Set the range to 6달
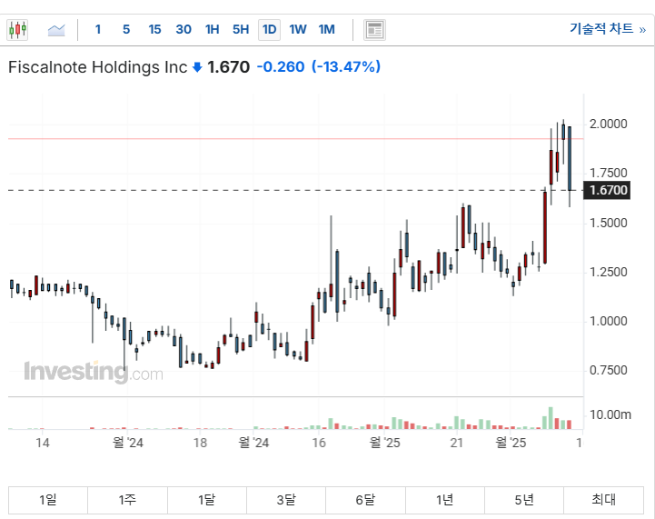 click(x=365, y=500)
